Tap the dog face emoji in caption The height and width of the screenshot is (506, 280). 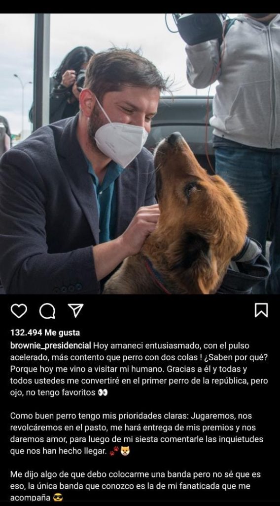(x=125, y=451)
